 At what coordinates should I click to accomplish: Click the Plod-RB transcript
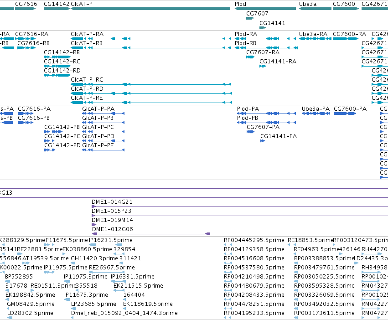pyautogui.click(x=266, y=48)
